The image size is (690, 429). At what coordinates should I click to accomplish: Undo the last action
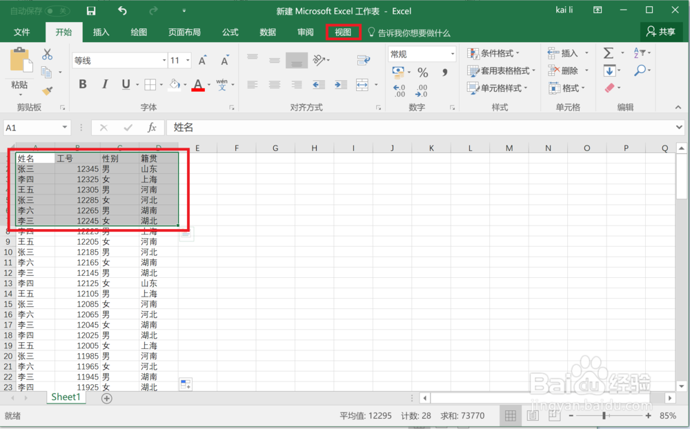(x=122, y=11)
